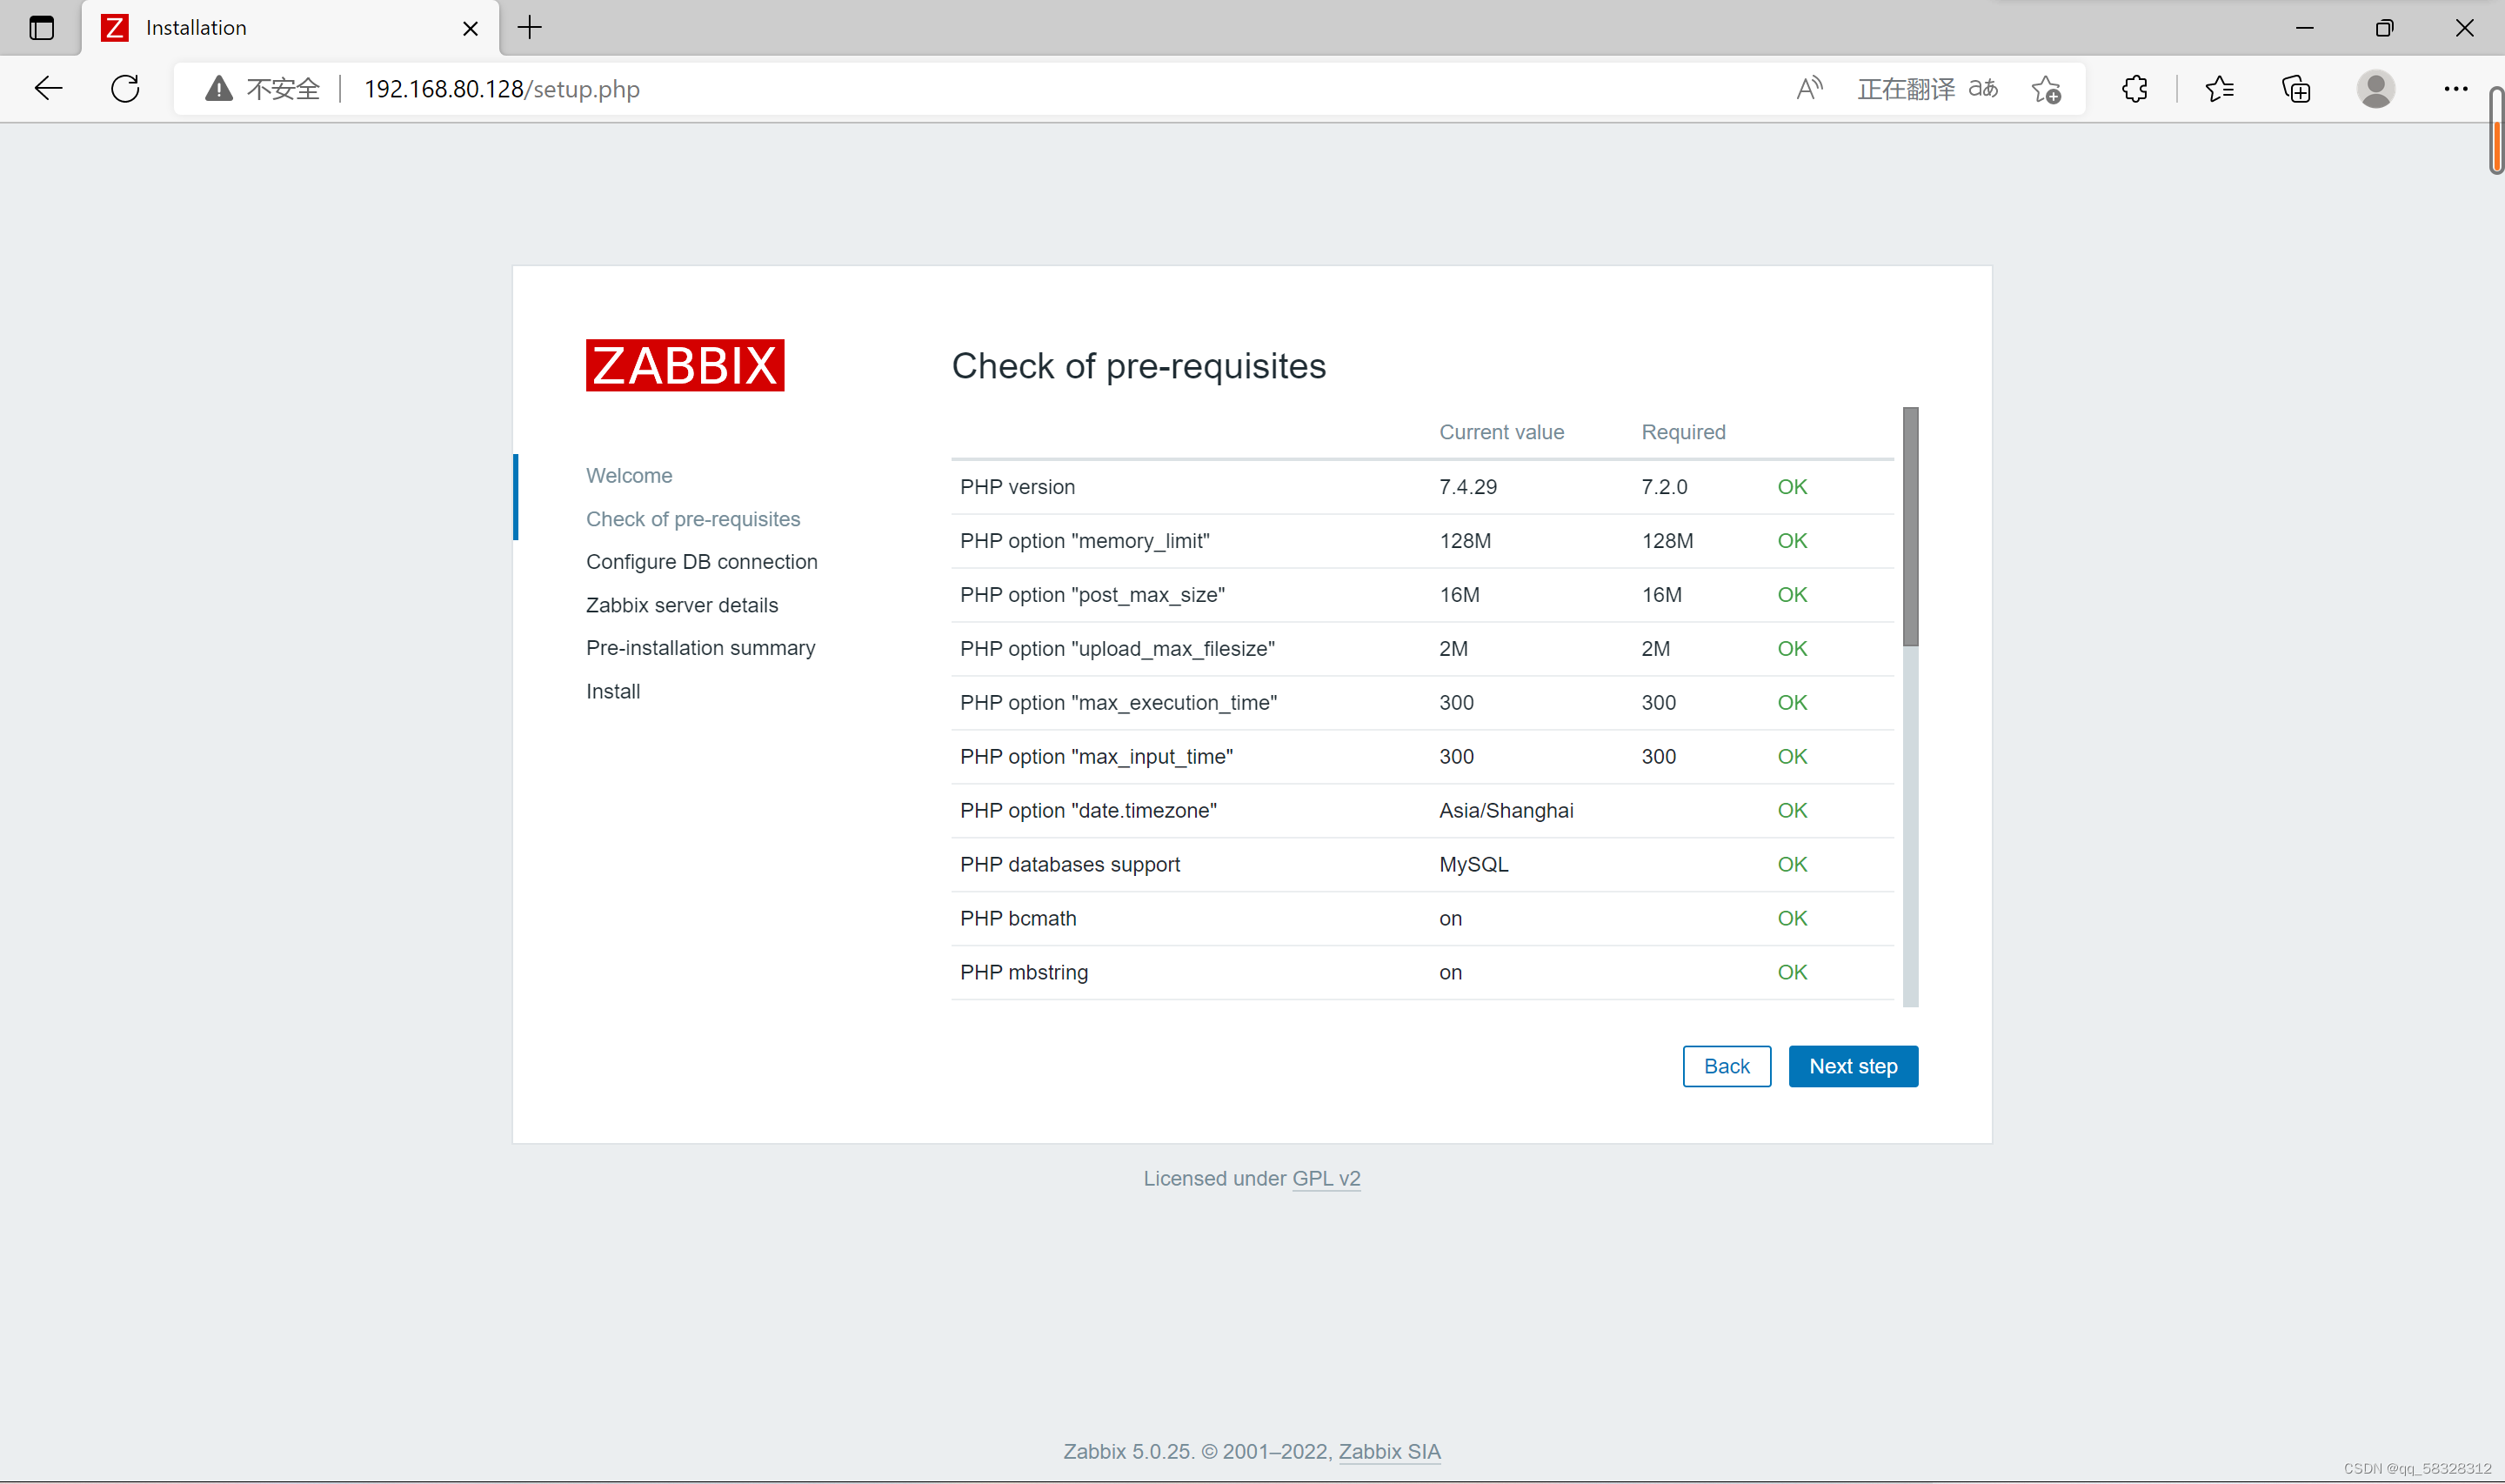Screen dimensions: 2505x1484
Task: Click the Back button
Action: click(x=1727, y=1066)
